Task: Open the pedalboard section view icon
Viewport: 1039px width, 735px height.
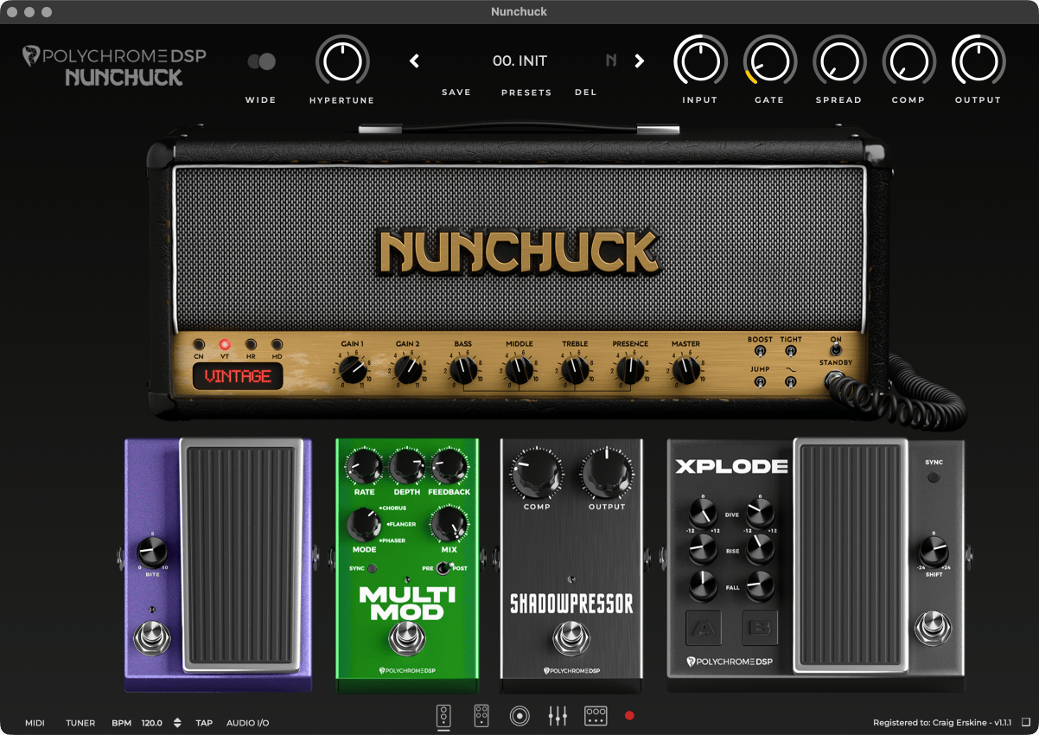Action: (482, 716)
